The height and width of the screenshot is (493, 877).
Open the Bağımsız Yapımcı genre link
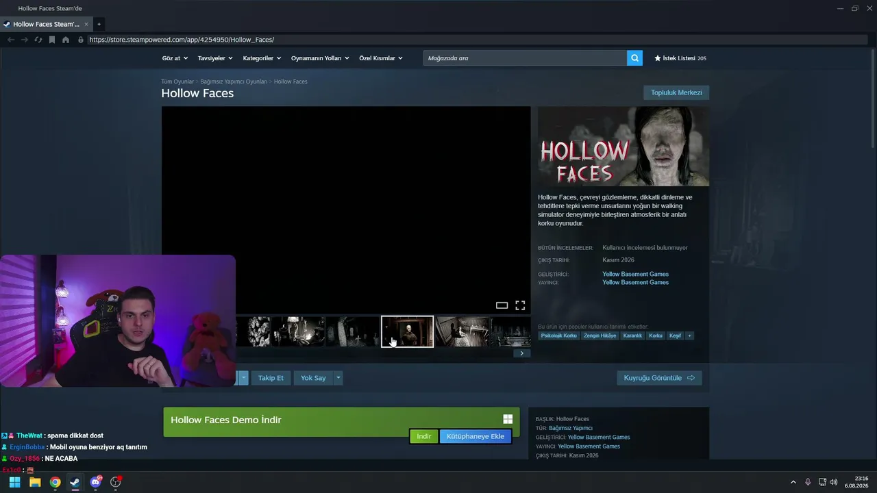[x=571, y=428]
